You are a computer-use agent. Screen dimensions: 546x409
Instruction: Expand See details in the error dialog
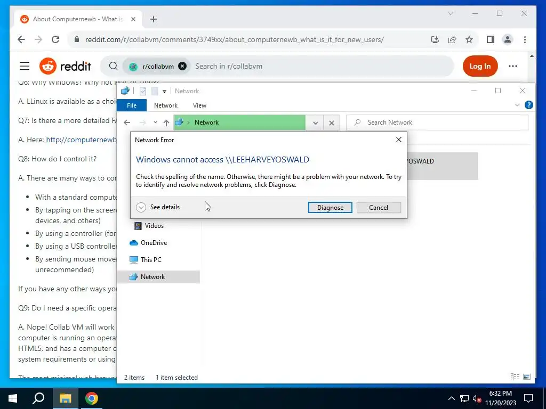(158, 207)
